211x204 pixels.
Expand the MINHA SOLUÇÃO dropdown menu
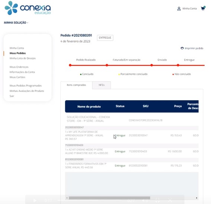pyautogui.click(x=16, y=23)
